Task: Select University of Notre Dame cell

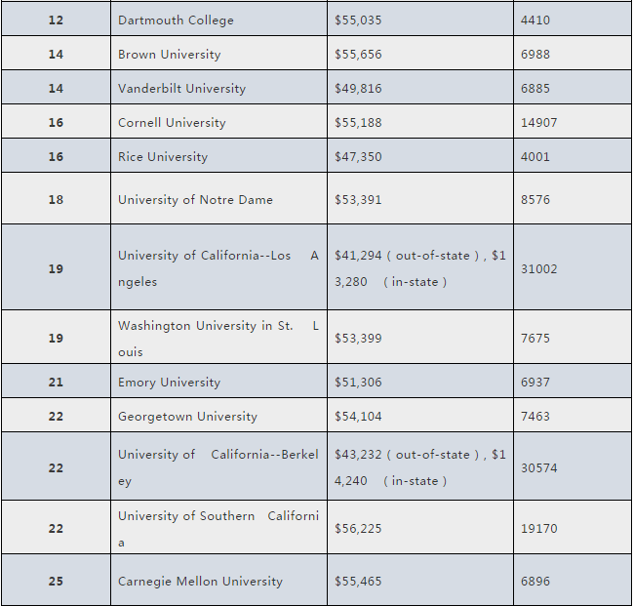Action: coord(195,200)
